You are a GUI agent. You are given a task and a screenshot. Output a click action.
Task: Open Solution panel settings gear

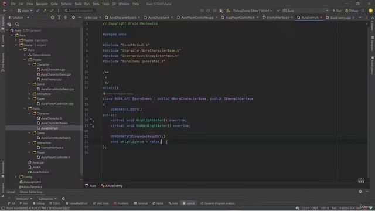tap(73, 18)
